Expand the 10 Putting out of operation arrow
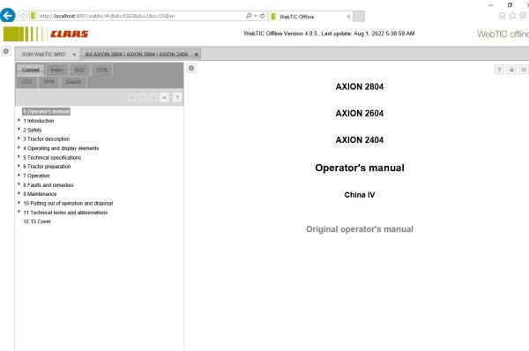 19,203
